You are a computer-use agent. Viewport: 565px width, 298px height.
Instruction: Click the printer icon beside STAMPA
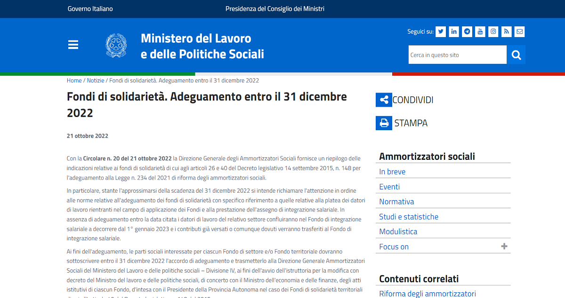[384, 123]
